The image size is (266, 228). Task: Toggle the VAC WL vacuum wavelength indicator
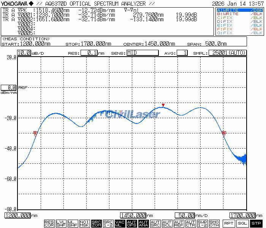pos(120,224)
